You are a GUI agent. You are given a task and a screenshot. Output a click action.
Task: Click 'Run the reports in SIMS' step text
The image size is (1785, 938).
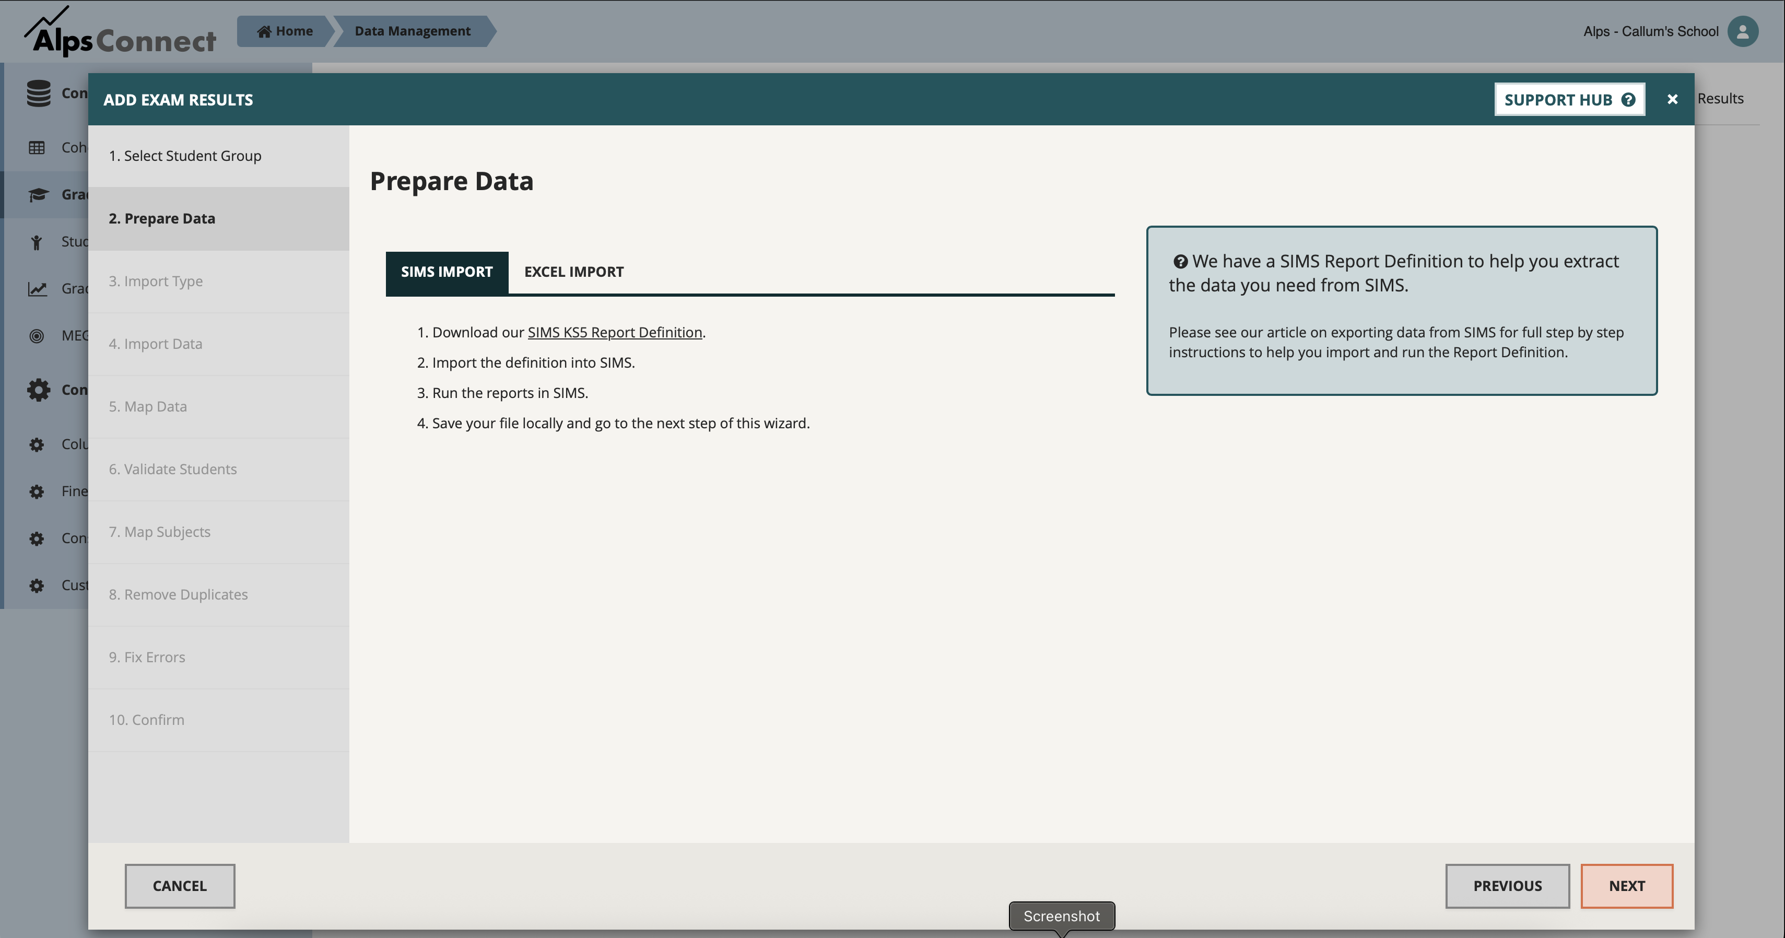tap(510, 393)
